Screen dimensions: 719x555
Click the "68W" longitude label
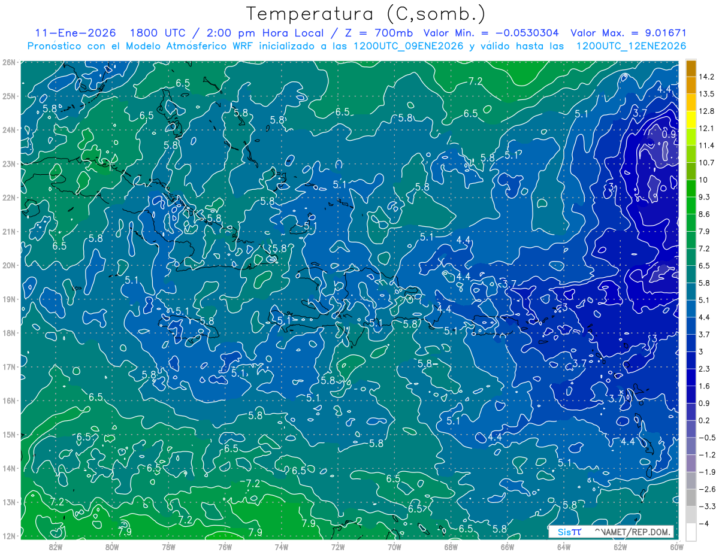tap(451, 546)
